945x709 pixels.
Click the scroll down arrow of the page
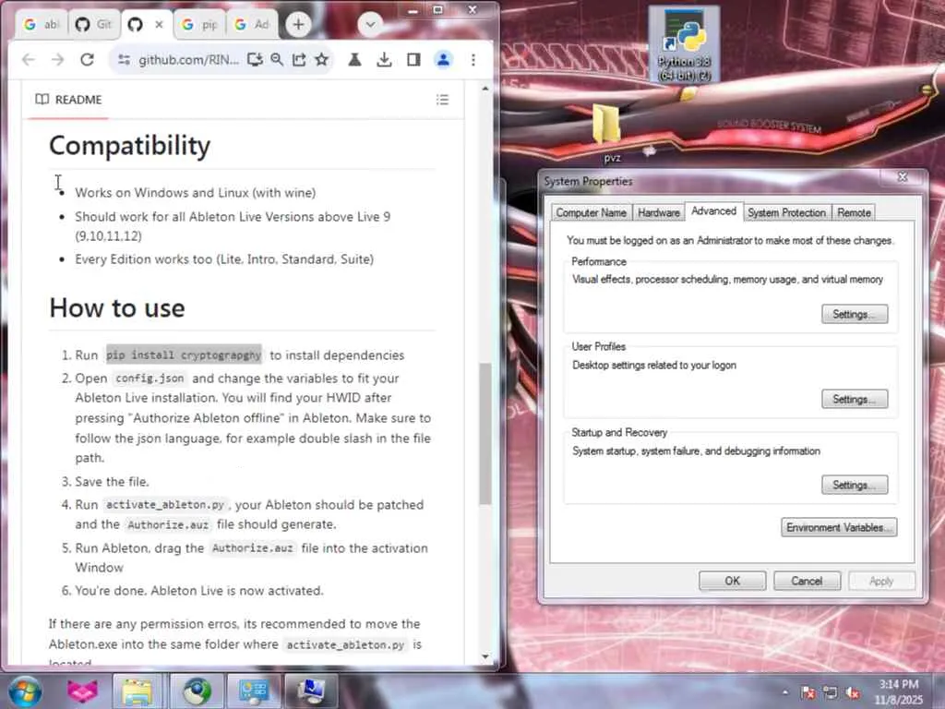tap(485, 656)
